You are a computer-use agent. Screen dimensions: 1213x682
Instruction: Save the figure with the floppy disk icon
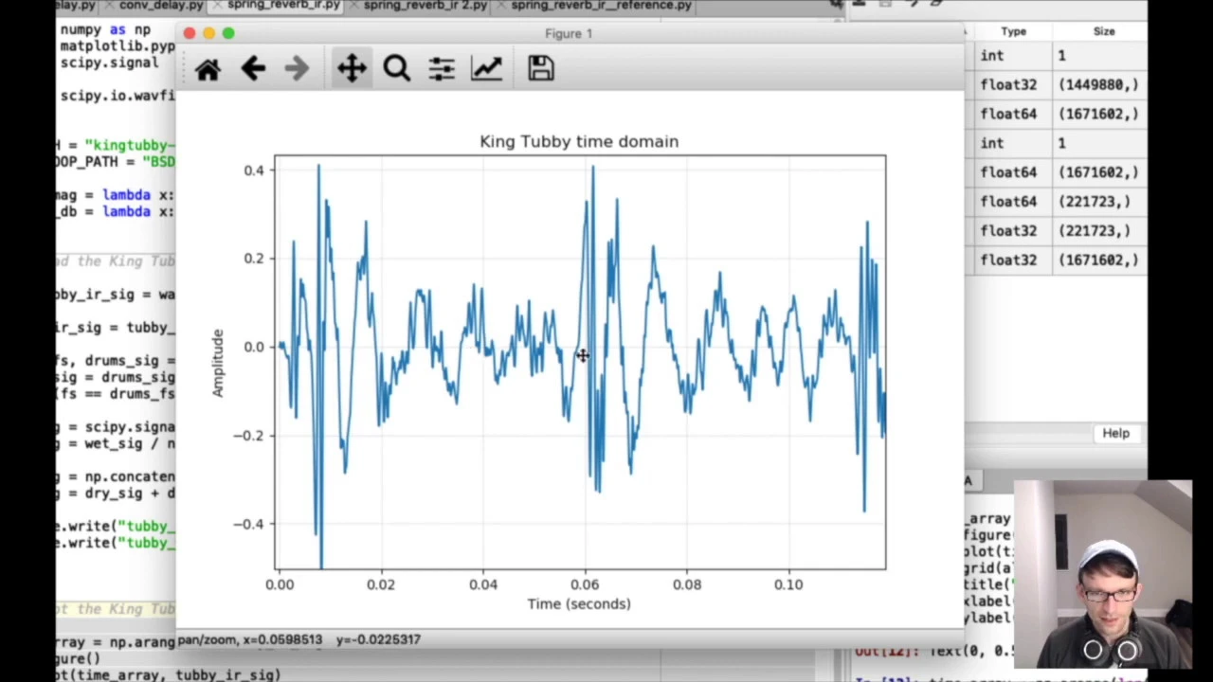[x=540, y=68]
